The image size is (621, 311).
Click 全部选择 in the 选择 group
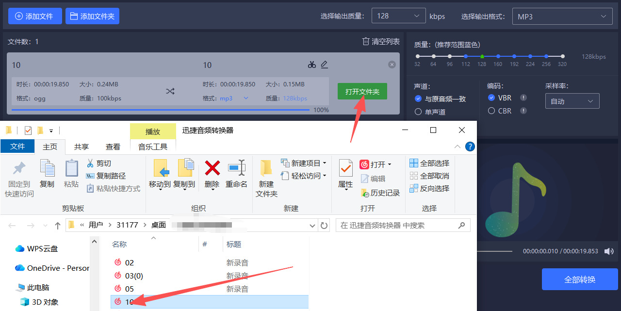click(429, 163)
